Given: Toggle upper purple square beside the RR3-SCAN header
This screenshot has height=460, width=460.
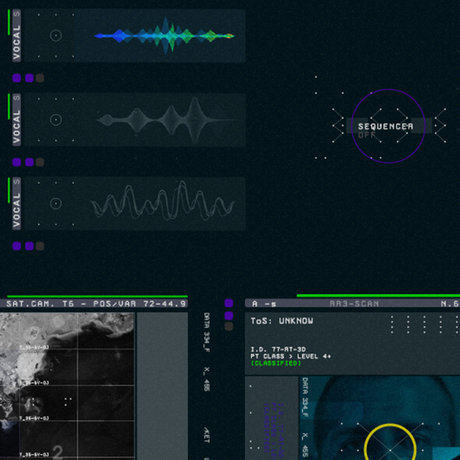Looking at the screenshot, I should [x=229, y=303].
